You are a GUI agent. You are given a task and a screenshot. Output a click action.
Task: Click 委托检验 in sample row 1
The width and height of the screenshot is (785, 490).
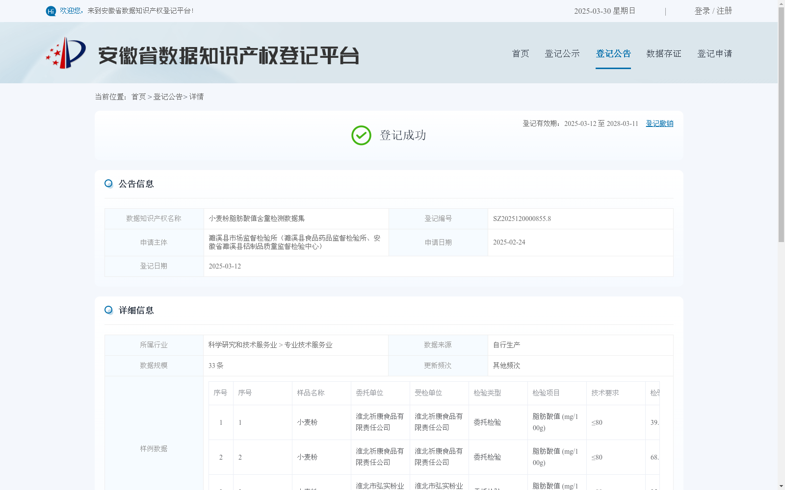pyautogui.click(x=487, y=422)
